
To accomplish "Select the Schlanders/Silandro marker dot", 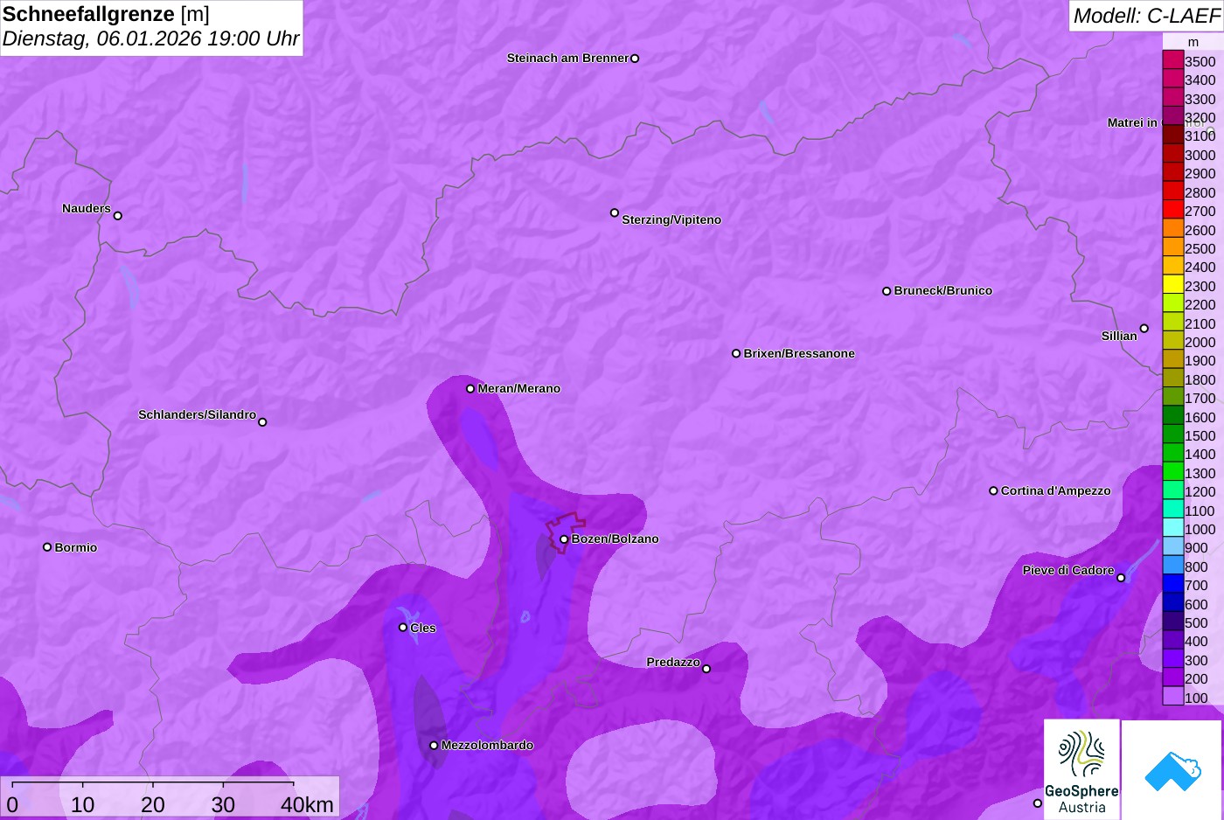I will click(262, 422).
